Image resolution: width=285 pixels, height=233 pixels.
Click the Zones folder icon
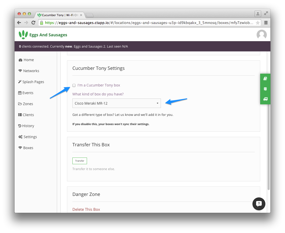click(20, 104)
